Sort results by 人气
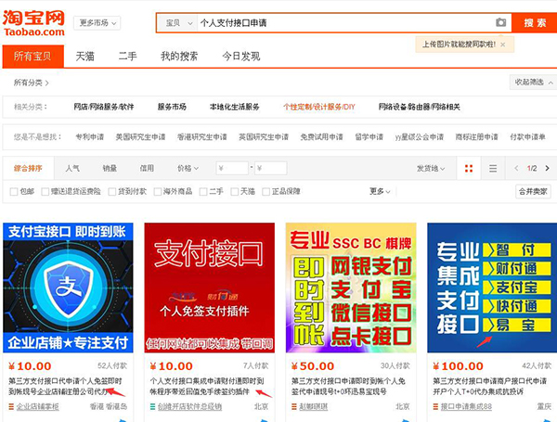 click(x=72, y=168)
